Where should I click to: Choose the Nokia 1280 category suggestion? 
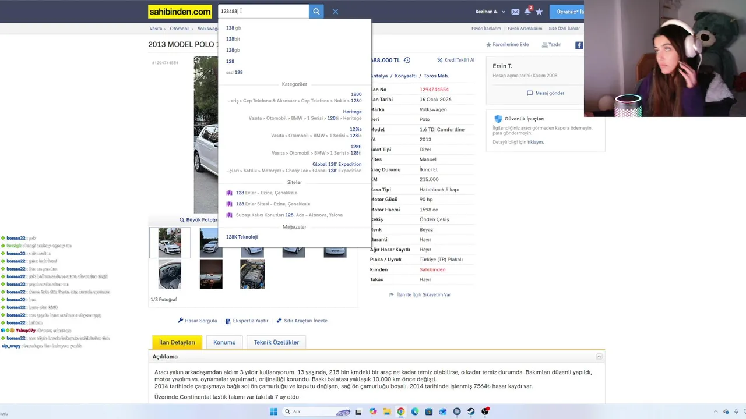[x=294, y=97]
